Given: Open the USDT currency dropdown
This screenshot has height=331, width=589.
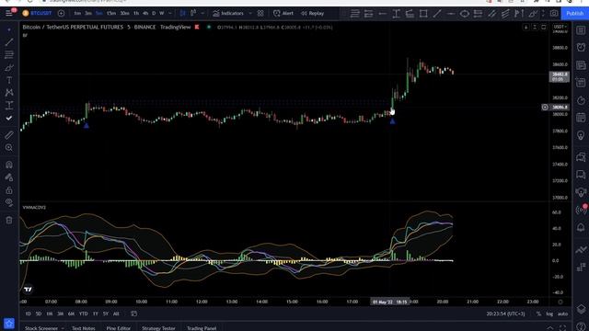Looking at the screenshot, I should click(x=560, y=27).
